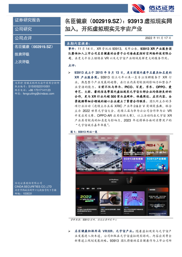This screenshot has width=182, height=257.
Task: Click the '投资评级' sidebar label
Action: coord(22,54)
